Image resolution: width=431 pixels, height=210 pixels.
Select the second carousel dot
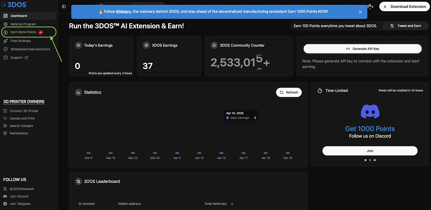point(370,160)
